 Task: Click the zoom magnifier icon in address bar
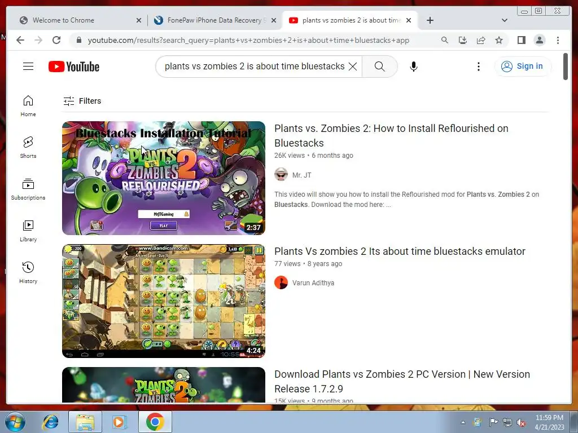click(445, 40)
